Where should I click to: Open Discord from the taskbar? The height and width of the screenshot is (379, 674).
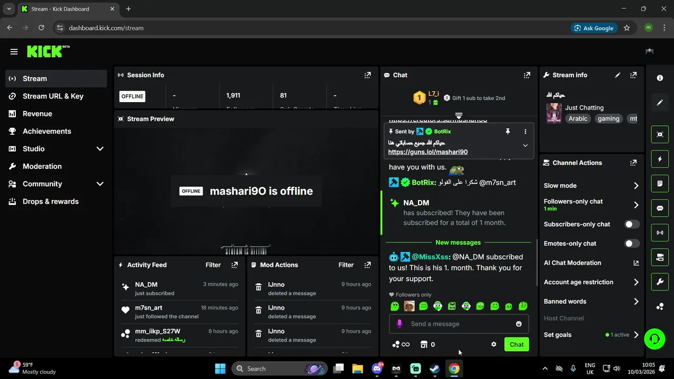[377, 368]
